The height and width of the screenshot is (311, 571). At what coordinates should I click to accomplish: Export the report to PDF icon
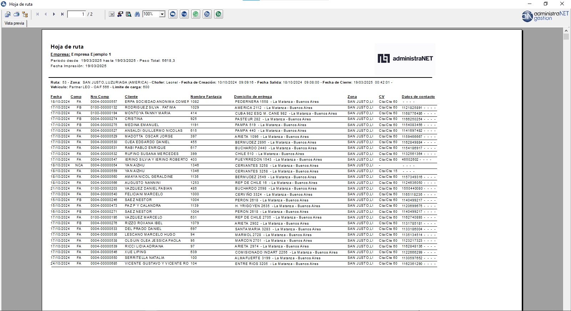click(184, 14)
